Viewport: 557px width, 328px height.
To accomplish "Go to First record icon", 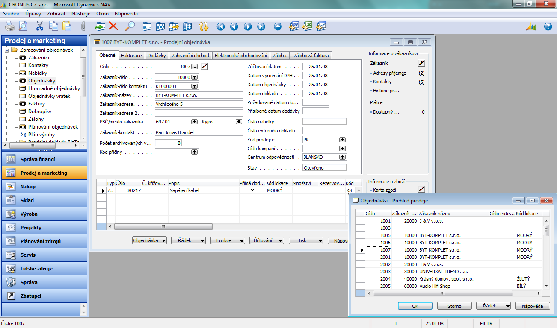I will [x=221, y=26].
